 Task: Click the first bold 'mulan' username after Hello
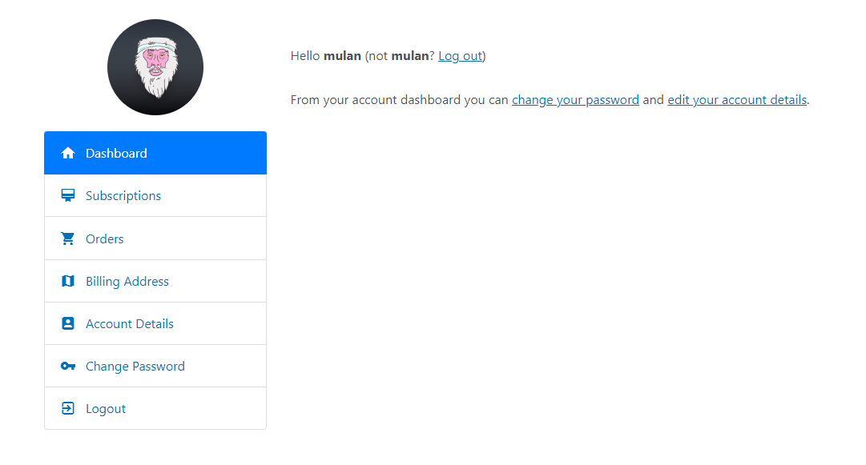pyautogui.click(x=342, y=56)
